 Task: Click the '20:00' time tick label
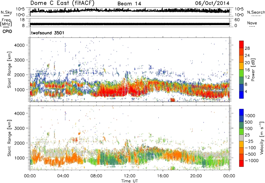click(x=196, y=176)
